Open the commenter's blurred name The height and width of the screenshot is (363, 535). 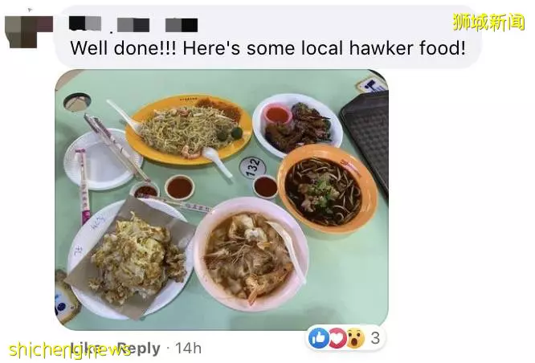[x=133, y=25]
